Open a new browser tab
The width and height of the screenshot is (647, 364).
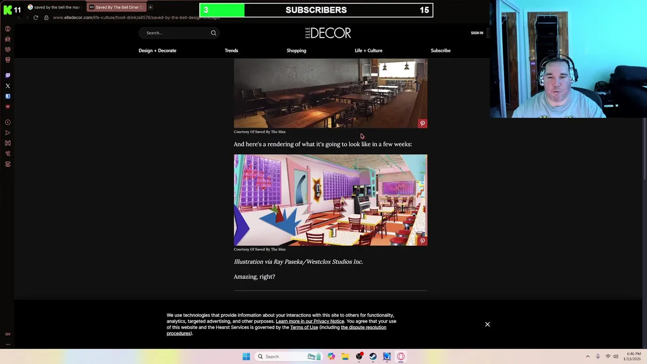(150, 7)
